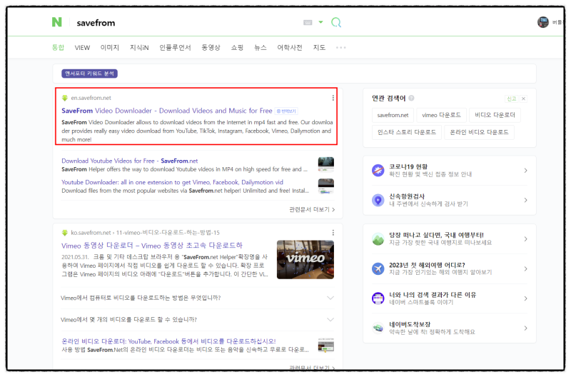
Task: Select related keyword 인스타 스토리 다운로드
Action: 406,132
